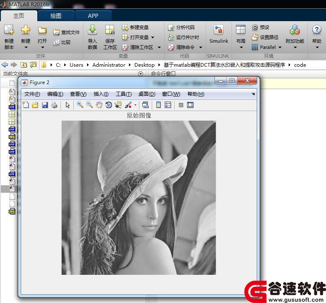The image size is (326, 303).
Task: Click Browse for folder button
Action: 33,65
